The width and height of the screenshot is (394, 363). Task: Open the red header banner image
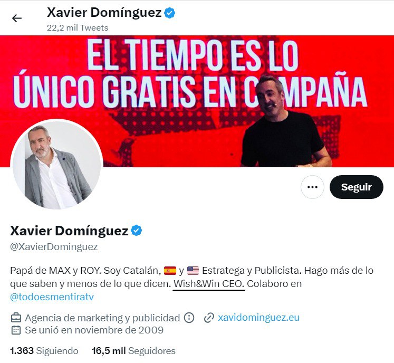197,101
